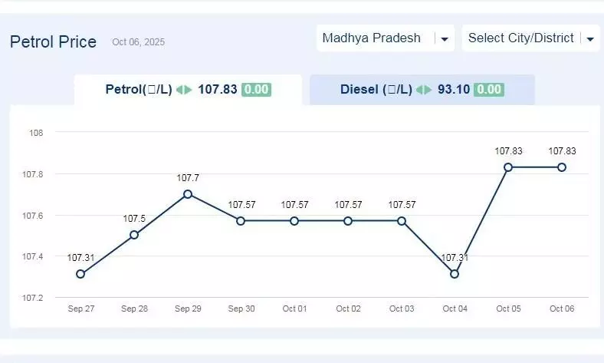Click the Oct 06, 2025 date label

pos(138,42)
